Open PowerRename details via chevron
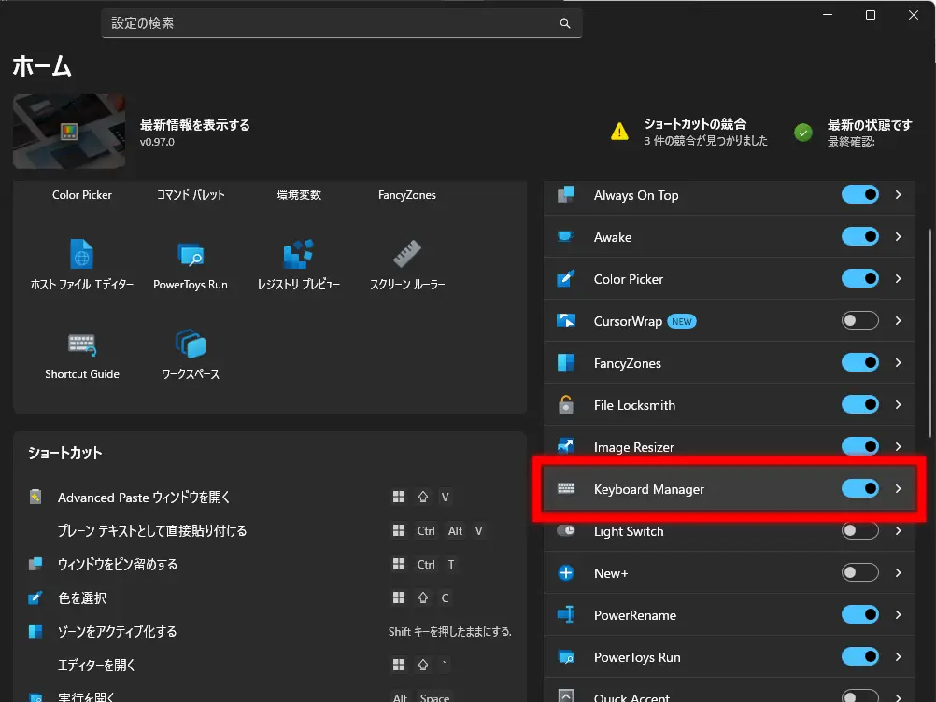Viewport: 936px width, 702px height. (898, 614)
